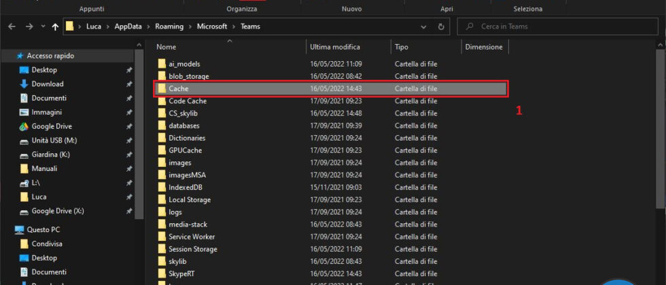Refresh the current folder view
Image resolution: width=666 pixels, height=285 pixels.
click(x=441, y=26)
